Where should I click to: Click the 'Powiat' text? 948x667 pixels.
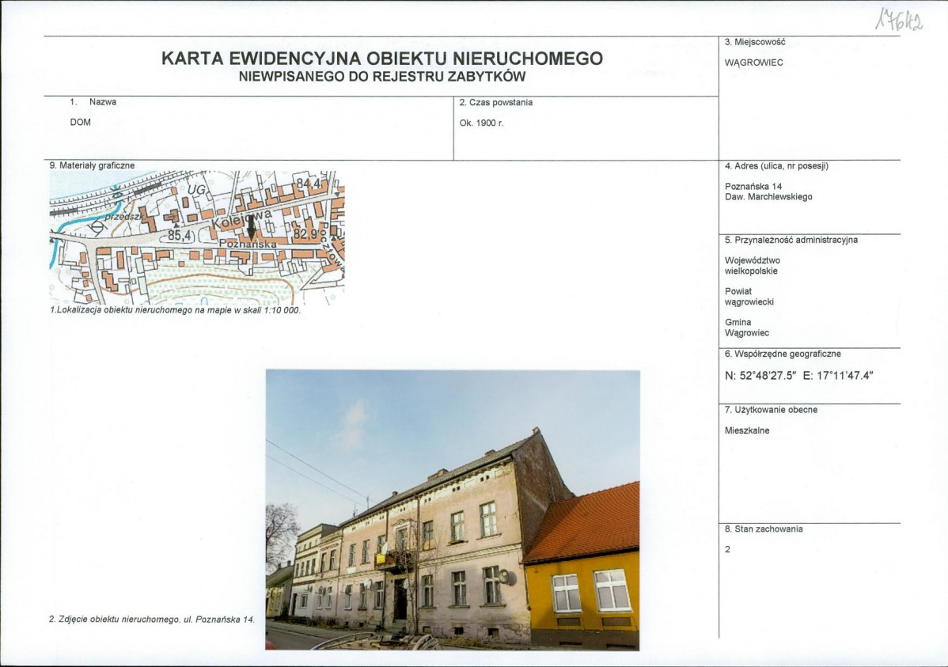coord(738,291)
